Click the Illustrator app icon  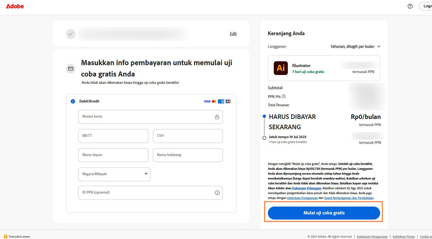[281, 68]
